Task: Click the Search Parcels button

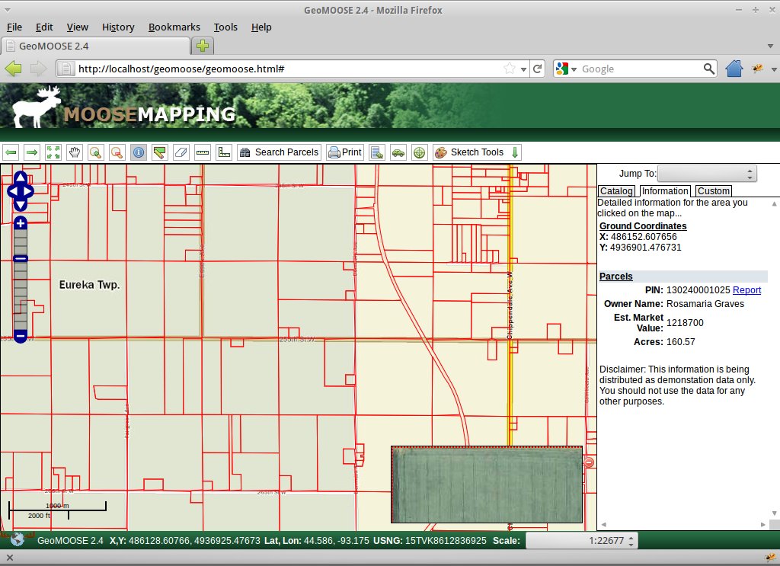Action: point(279,152)
